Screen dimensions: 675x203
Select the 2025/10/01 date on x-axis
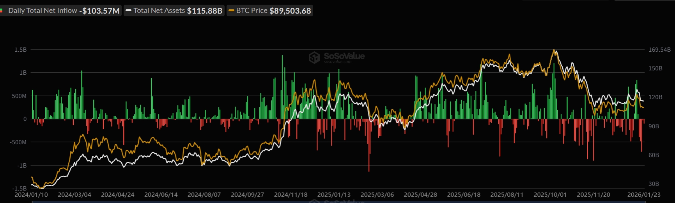pyautogui.click(x=550, y=194)
